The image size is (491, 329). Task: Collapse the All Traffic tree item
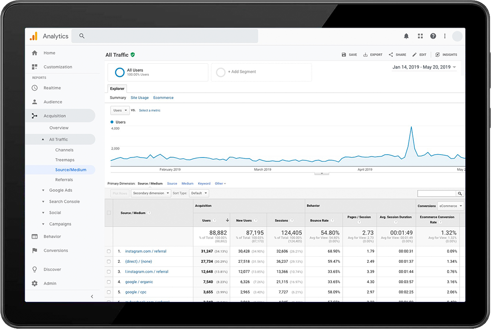(43, 140)
